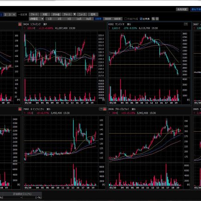Click red alert icon left of 2926 header
Screen dimensions: 201x201
click(x=105, y=109)
